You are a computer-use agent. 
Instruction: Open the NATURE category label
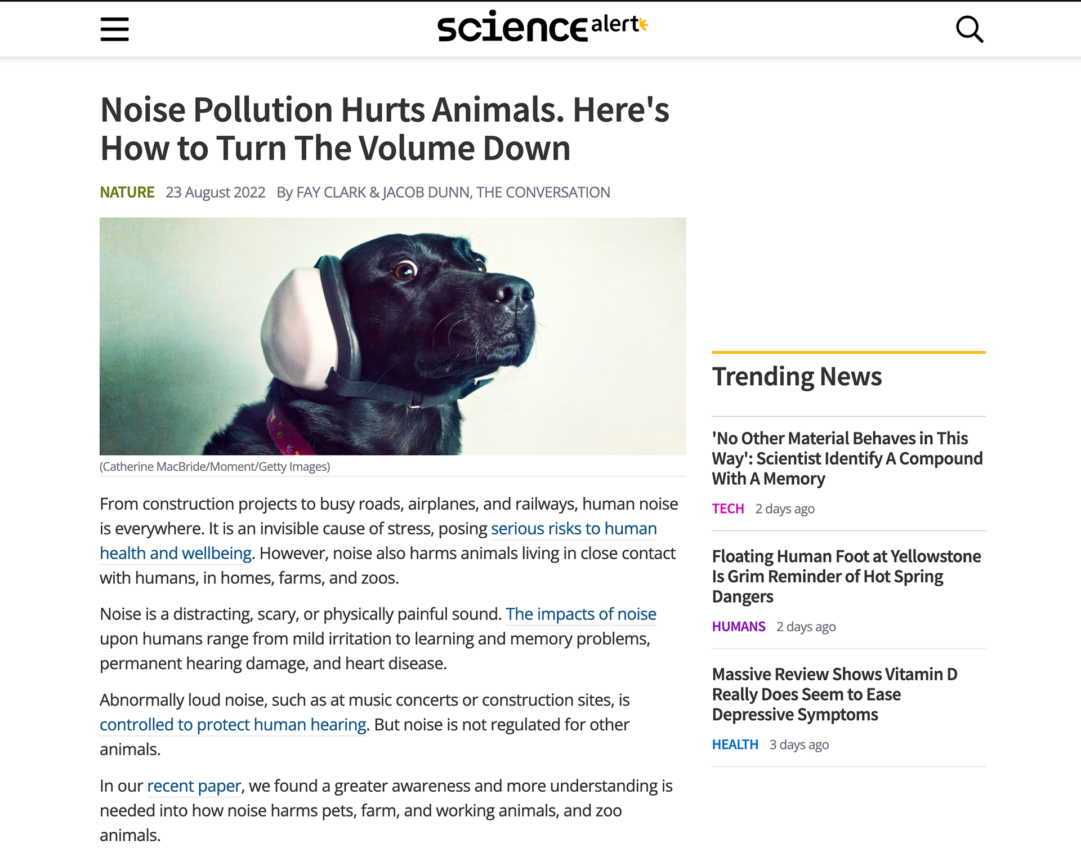127,193
